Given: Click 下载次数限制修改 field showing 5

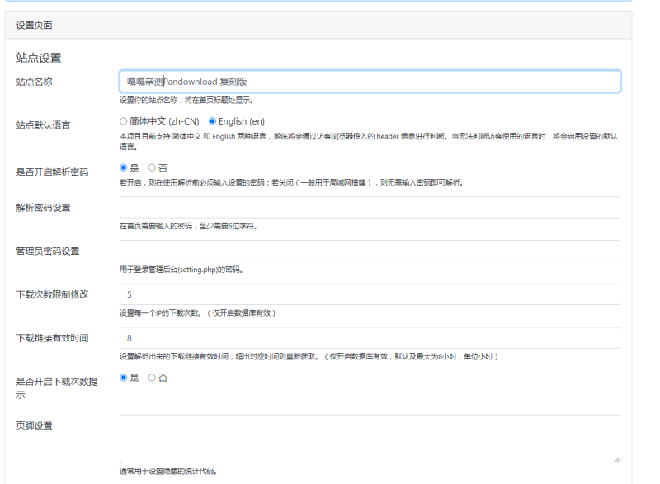Looking at the screenshot, I should tap(370, 294).
